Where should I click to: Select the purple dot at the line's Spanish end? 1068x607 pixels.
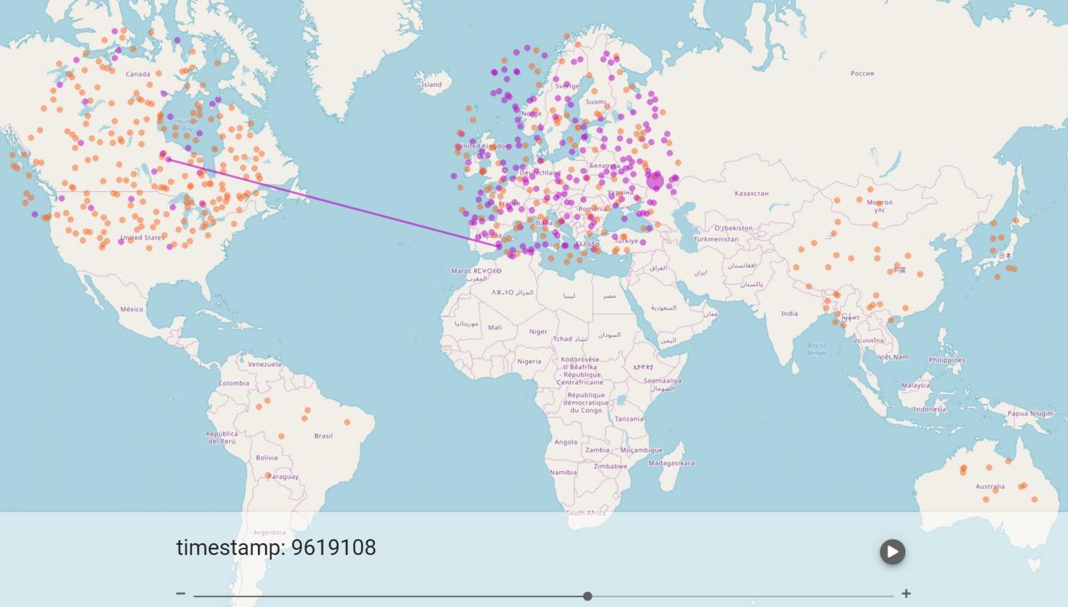pos(499,245)
